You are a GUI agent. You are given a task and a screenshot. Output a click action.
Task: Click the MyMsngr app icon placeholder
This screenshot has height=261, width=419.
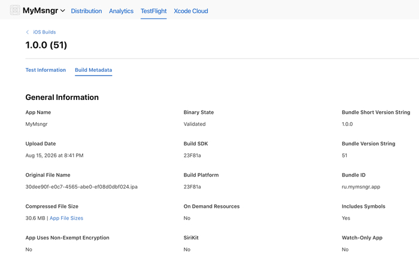15,10
